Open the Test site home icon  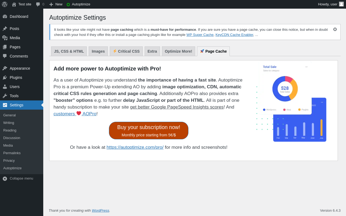tap(14, 4)
